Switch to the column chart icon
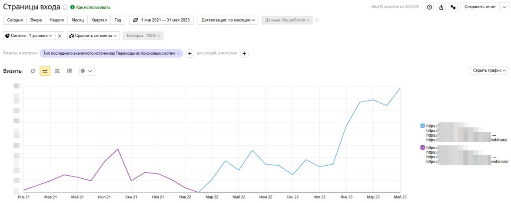 (x=70, y=71)
